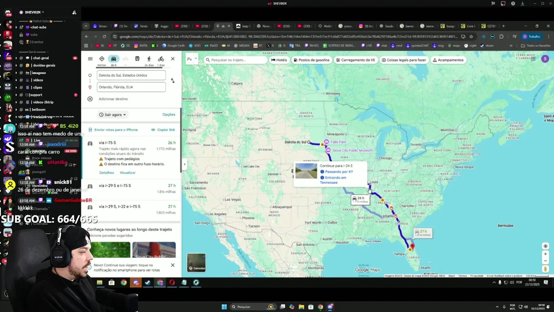Open the chat-geral Discord channel
Image resolution: width=554 pixels, height=312 pixels.
pyautogui.click(x=41, y=58)
